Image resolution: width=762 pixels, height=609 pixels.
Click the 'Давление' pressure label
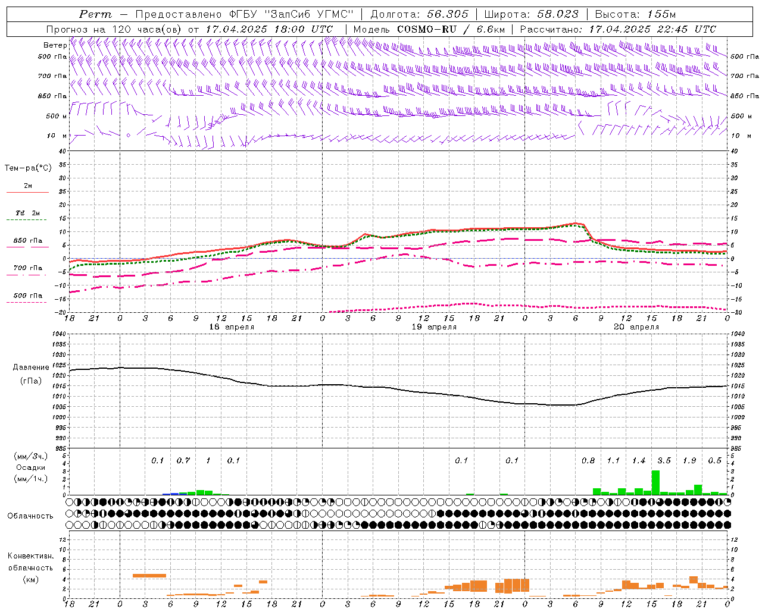pyautogui.click(x=30, y=368)
